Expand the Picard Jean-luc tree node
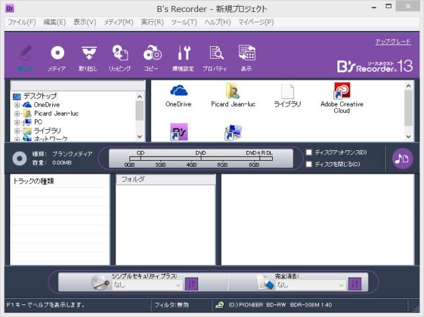Viewport: 424px width, 317px height. pos(17,113)
